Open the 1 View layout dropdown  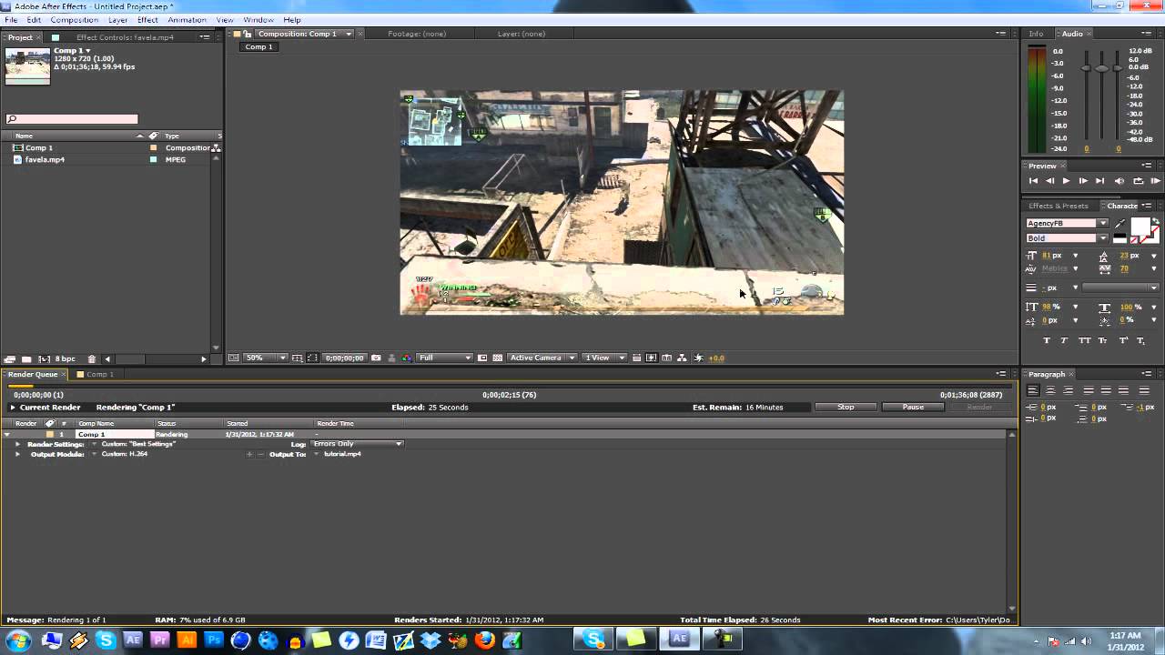[x=604, y=358]
